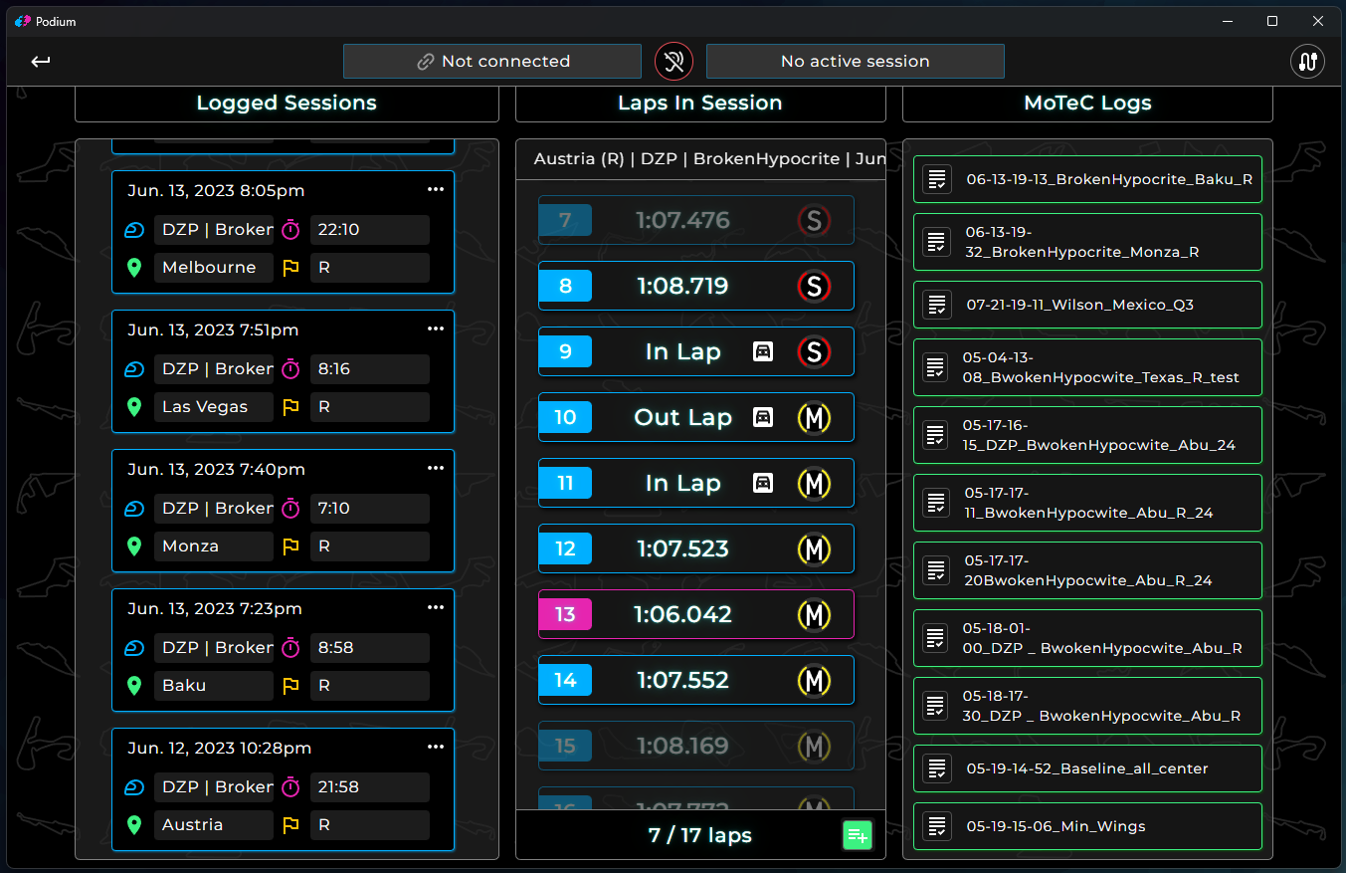
Task: Open the route settings icon in the header
Action: [x=1307, y=62]
